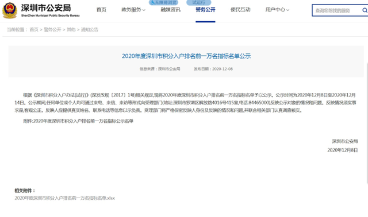Expand the 政务服务 dropdown menu
The height and width of the screenshot is (217, 368).
(133, 10)
